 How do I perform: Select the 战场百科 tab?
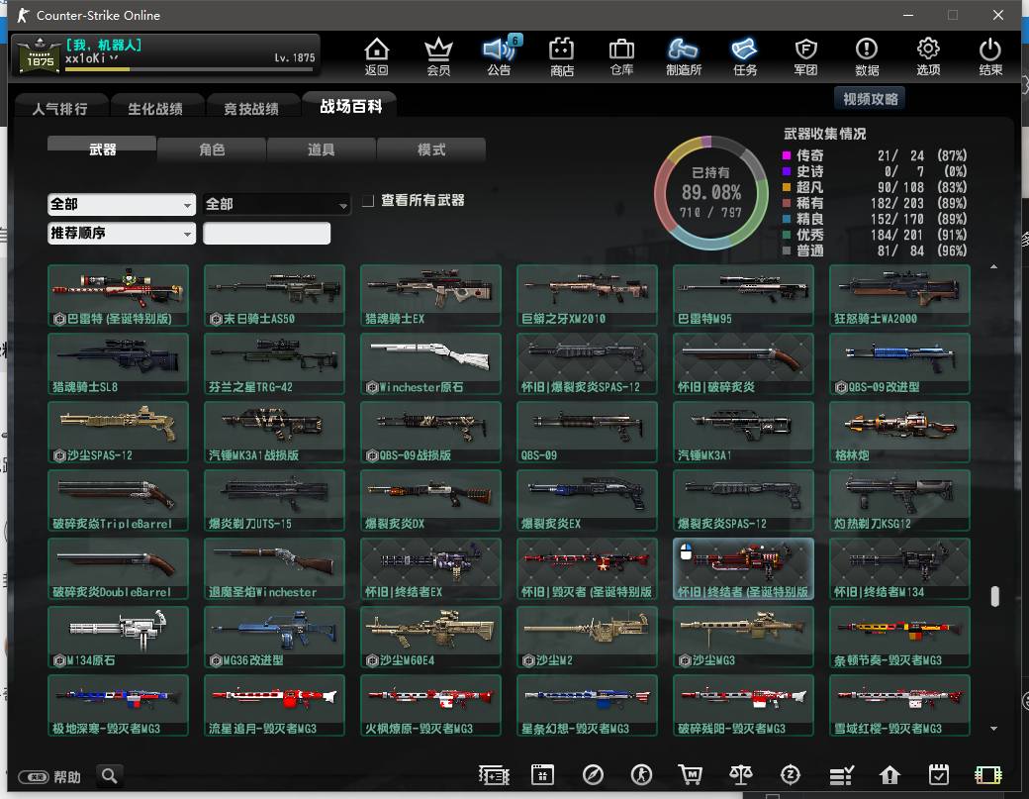click(350, 106)
